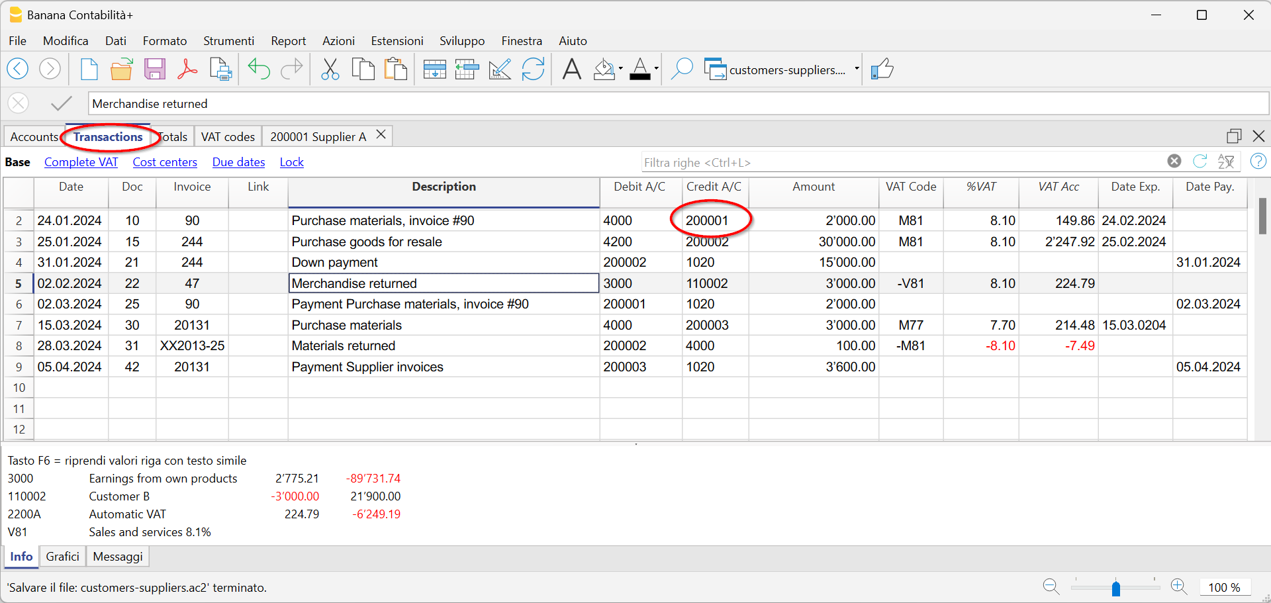Save the current accounting file
Viewport: 1271px width, 603px height.
tap(154, 69)
